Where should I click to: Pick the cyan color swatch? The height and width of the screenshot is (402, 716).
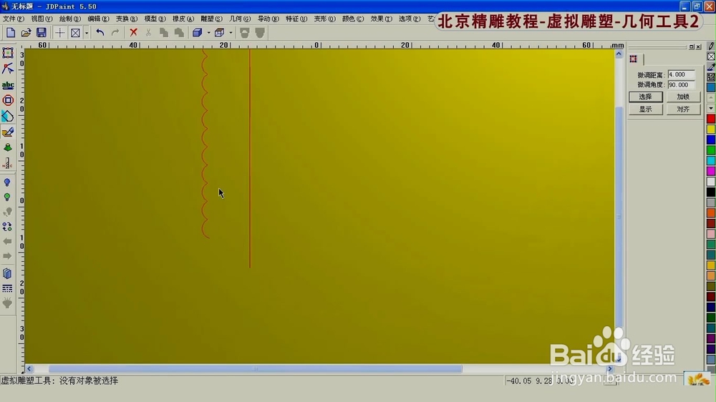pos(711,161)
